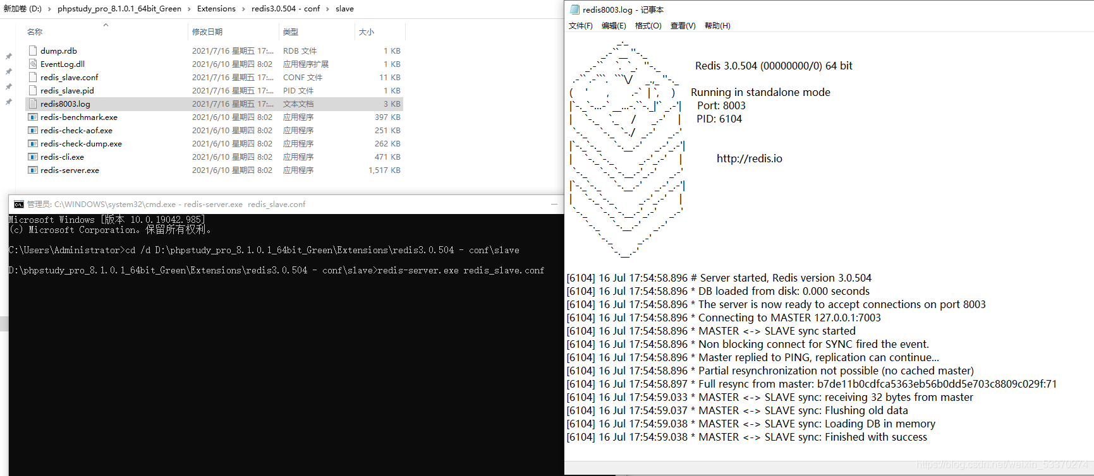Click the cmd.exe window title icon
The height and width of the screenshot is (476, 1094).
click(19, 205)
